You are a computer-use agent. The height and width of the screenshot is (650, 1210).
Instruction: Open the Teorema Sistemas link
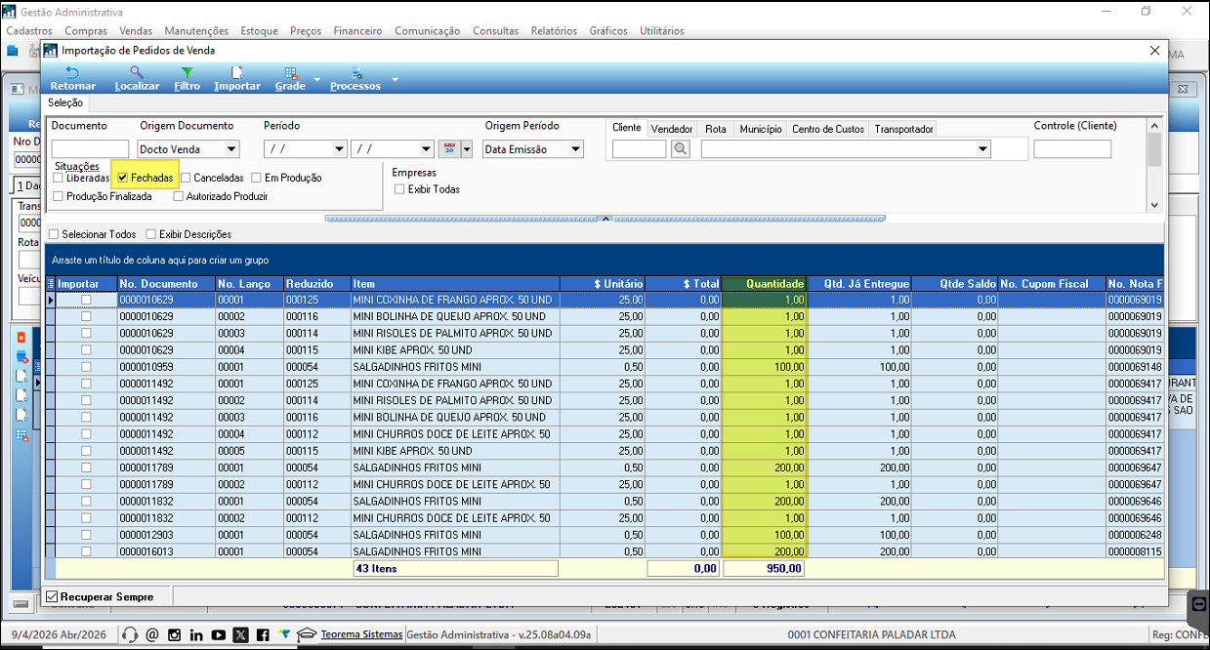tap(360, 634)
